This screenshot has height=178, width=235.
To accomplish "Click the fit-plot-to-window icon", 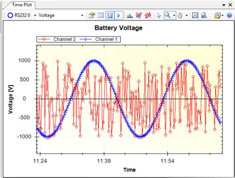I will point(195,15).
